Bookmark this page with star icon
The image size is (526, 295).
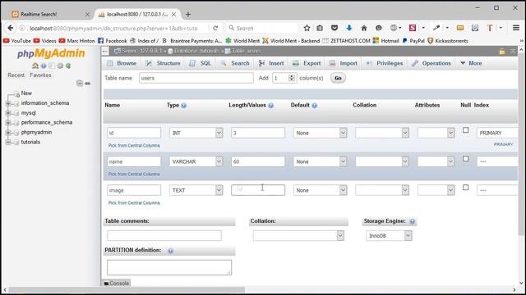307,28
